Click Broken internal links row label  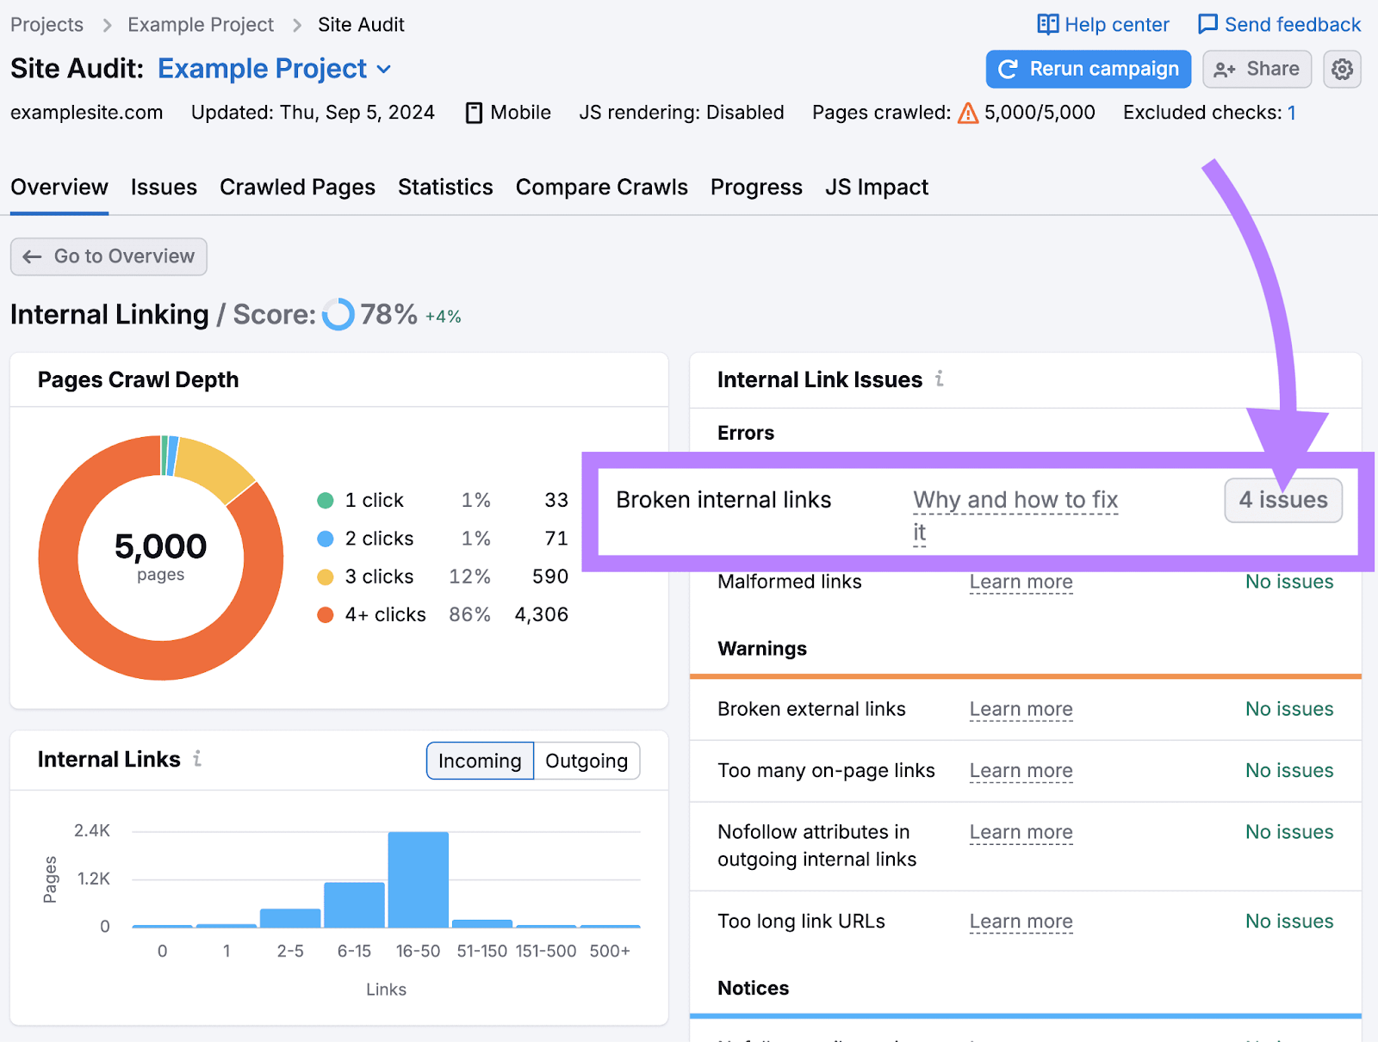(x=723, y=500)
